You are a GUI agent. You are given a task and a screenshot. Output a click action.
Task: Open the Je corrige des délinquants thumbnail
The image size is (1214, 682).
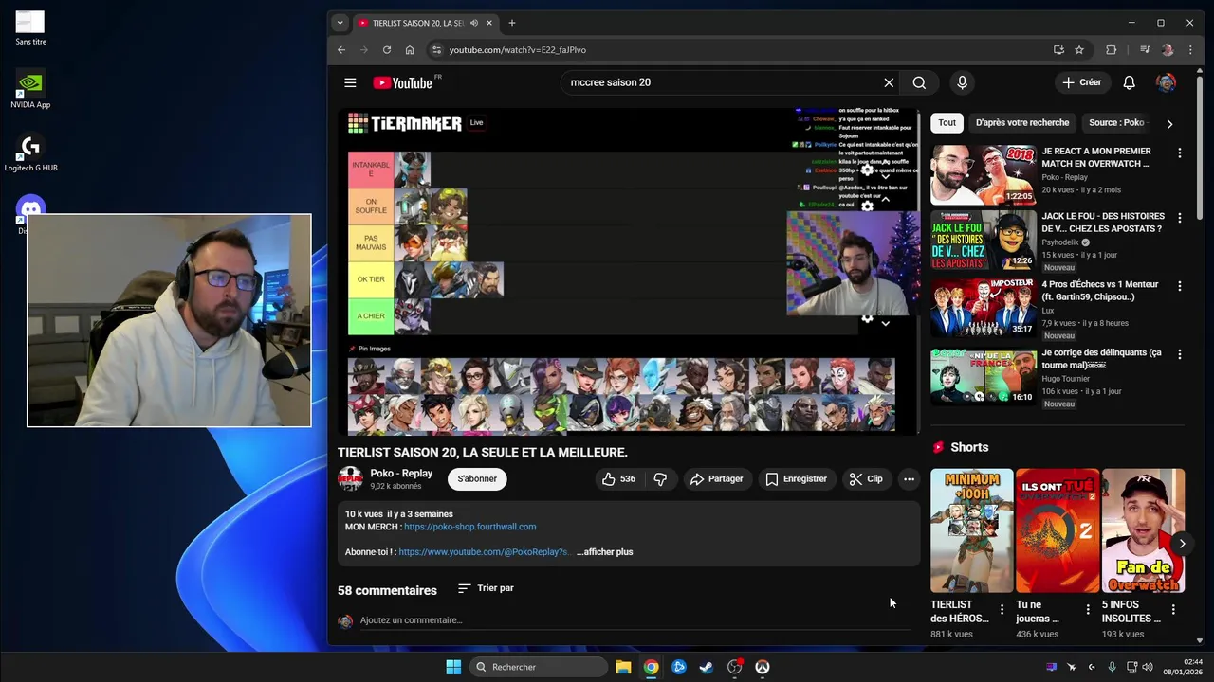984,377
